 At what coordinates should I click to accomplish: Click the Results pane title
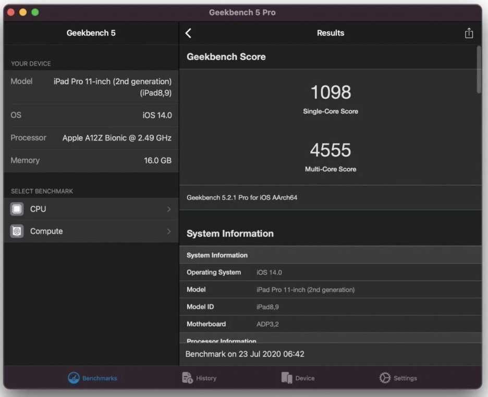tap(331, 33)
